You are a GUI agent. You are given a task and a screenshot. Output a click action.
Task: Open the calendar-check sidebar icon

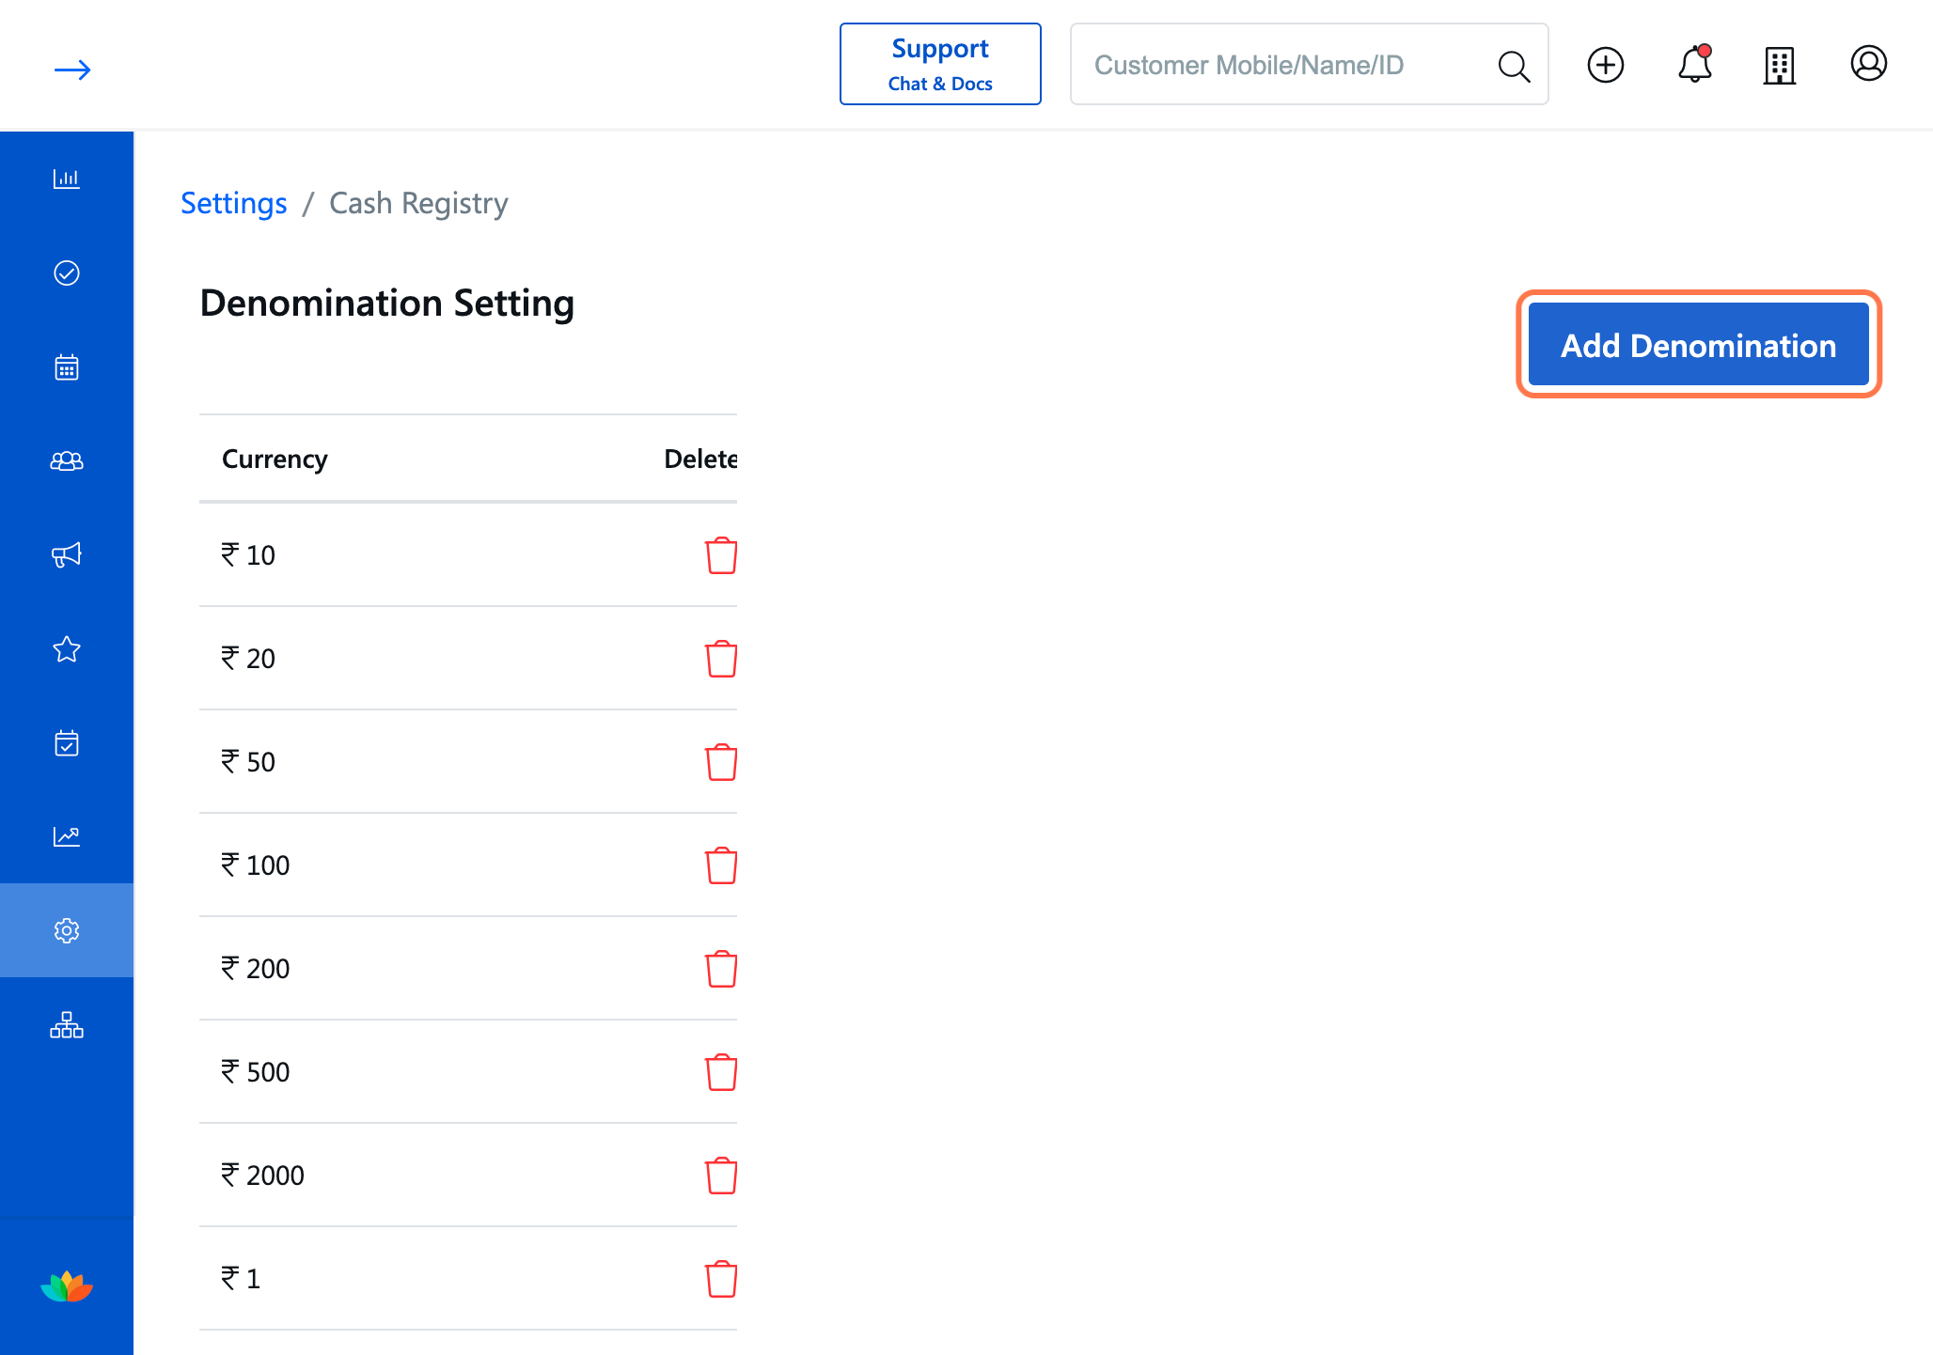point(67,742)
